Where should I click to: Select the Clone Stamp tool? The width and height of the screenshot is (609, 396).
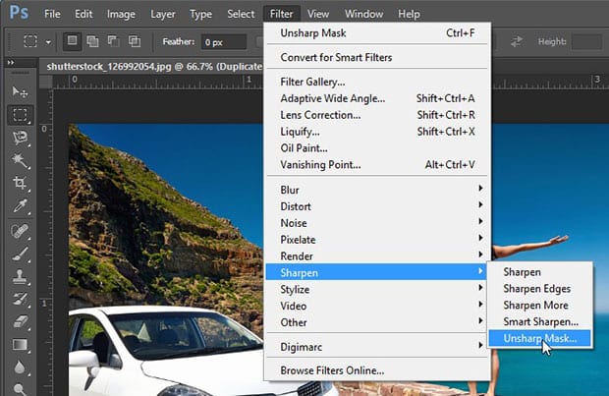click(20, 277)
